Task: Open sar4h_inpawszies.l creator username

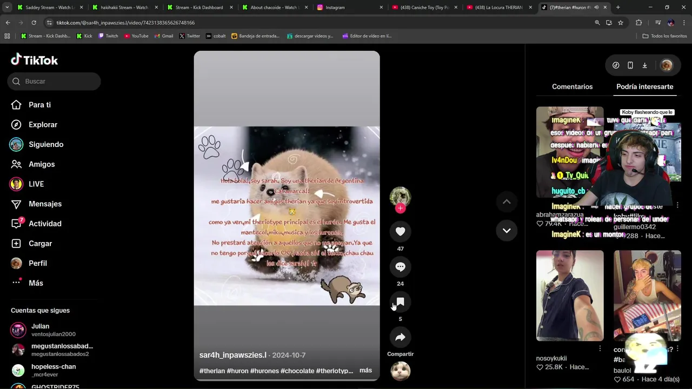Action: [232, 355]
